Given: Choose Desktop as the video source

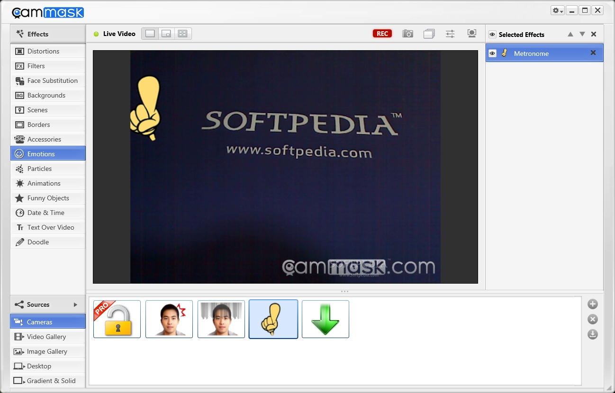Looking at the screenshot, I should click(48, 366).
